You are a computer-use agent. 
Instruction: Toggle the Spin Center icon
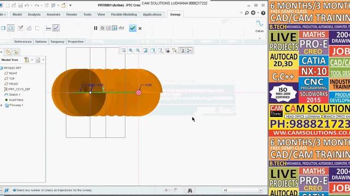[189, 51]
